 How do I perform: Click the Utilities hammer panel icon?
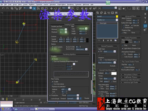[116, 13]
